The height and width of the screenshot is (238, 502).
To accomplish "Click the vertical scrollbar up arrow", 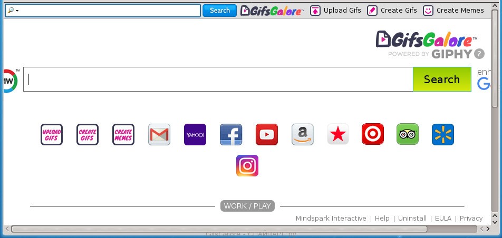I will pyautogui.click(x=495, y=6).
